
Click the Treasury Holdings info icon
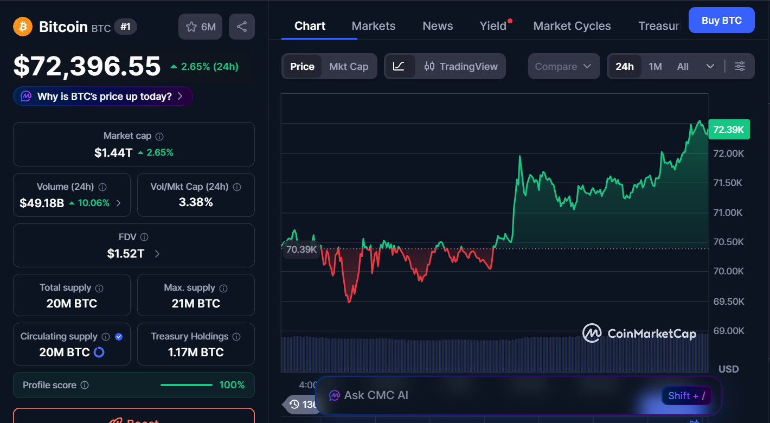tap(236, 337)
